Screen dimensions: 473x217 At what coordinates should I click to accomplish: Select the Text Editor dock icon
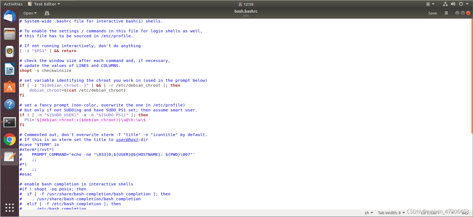10,157
